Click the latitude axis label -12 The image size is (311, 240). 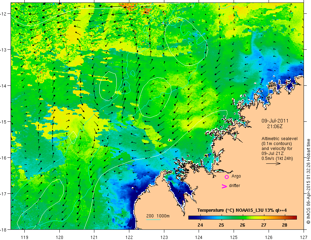pos(4,14)
